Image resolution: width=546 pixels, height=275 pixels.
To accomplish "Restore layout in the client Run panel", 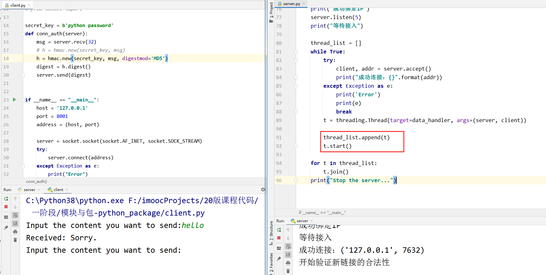I will [x=6, y=217].
